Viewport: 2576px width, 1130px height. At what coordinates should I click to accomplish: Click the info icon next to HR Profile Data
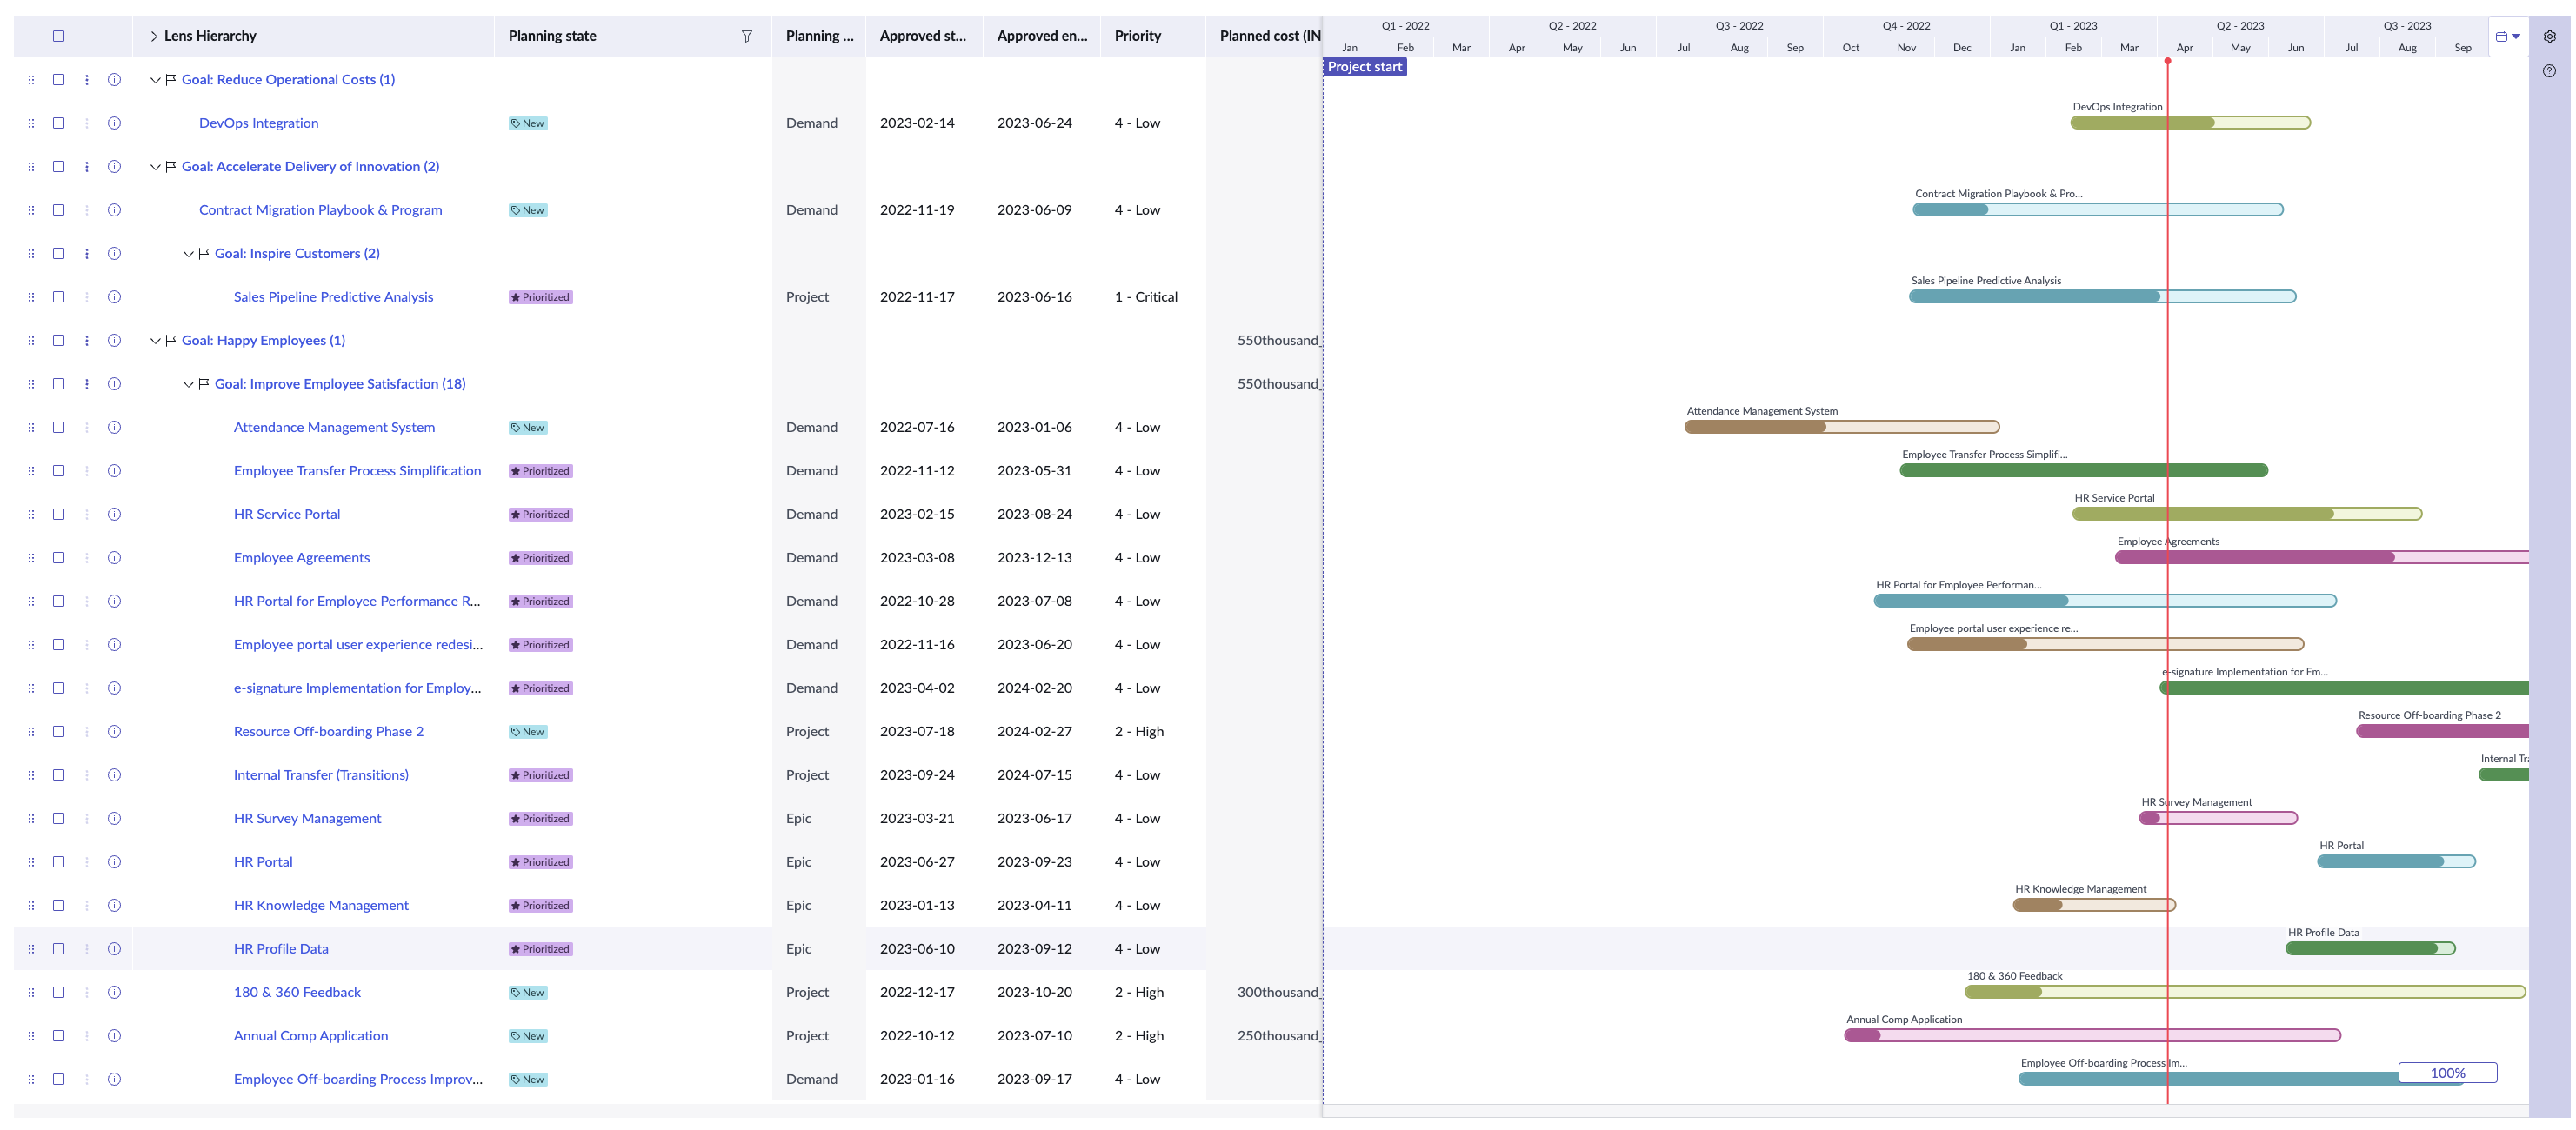click(x=114, y=948)
